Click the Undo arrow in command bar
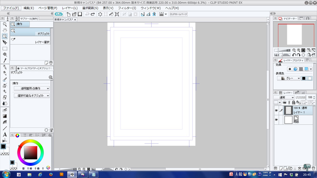This screenshot has width=317, height=178. [87, 14]
